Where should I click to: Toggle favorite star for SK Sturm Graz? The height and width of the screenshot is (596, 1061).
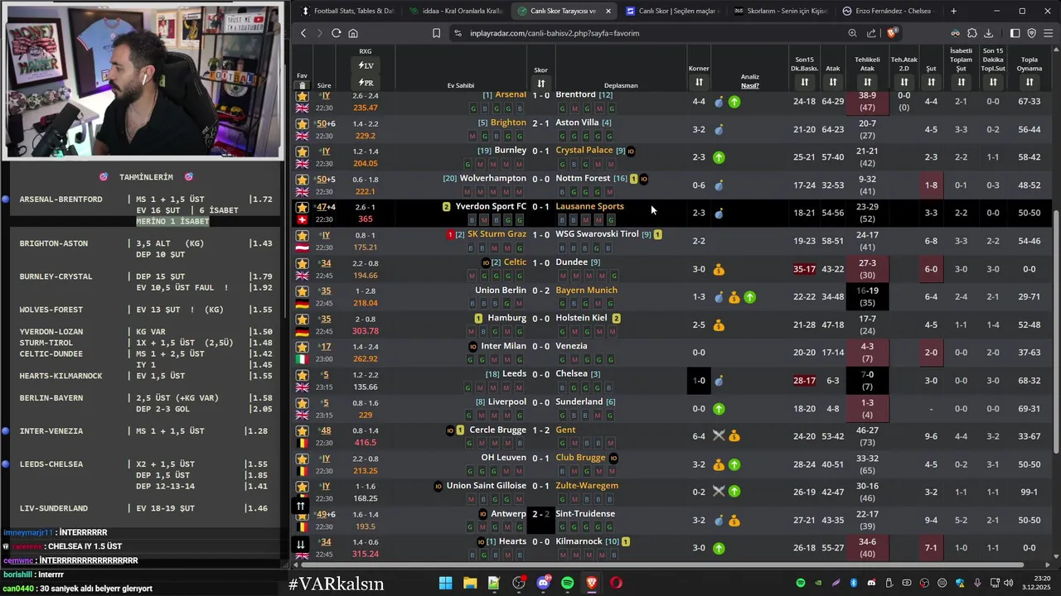click(x=302, y=236)
